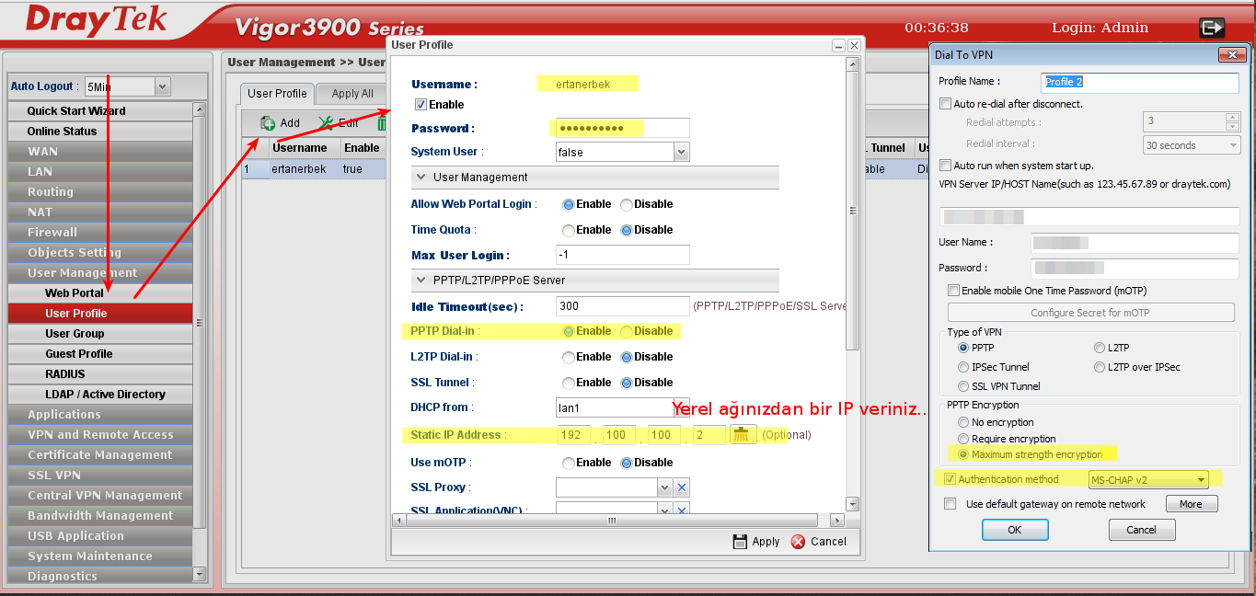Click the Add user profile icon

(x=268, y=123)
